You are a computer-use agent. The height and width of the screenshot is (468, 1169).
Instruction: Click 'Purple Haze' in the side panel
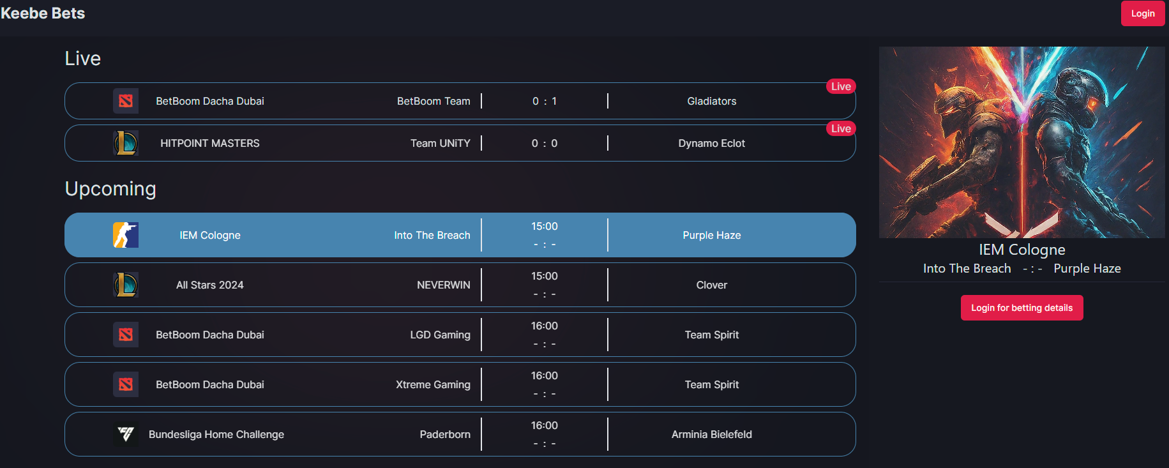click(1087, 269)
